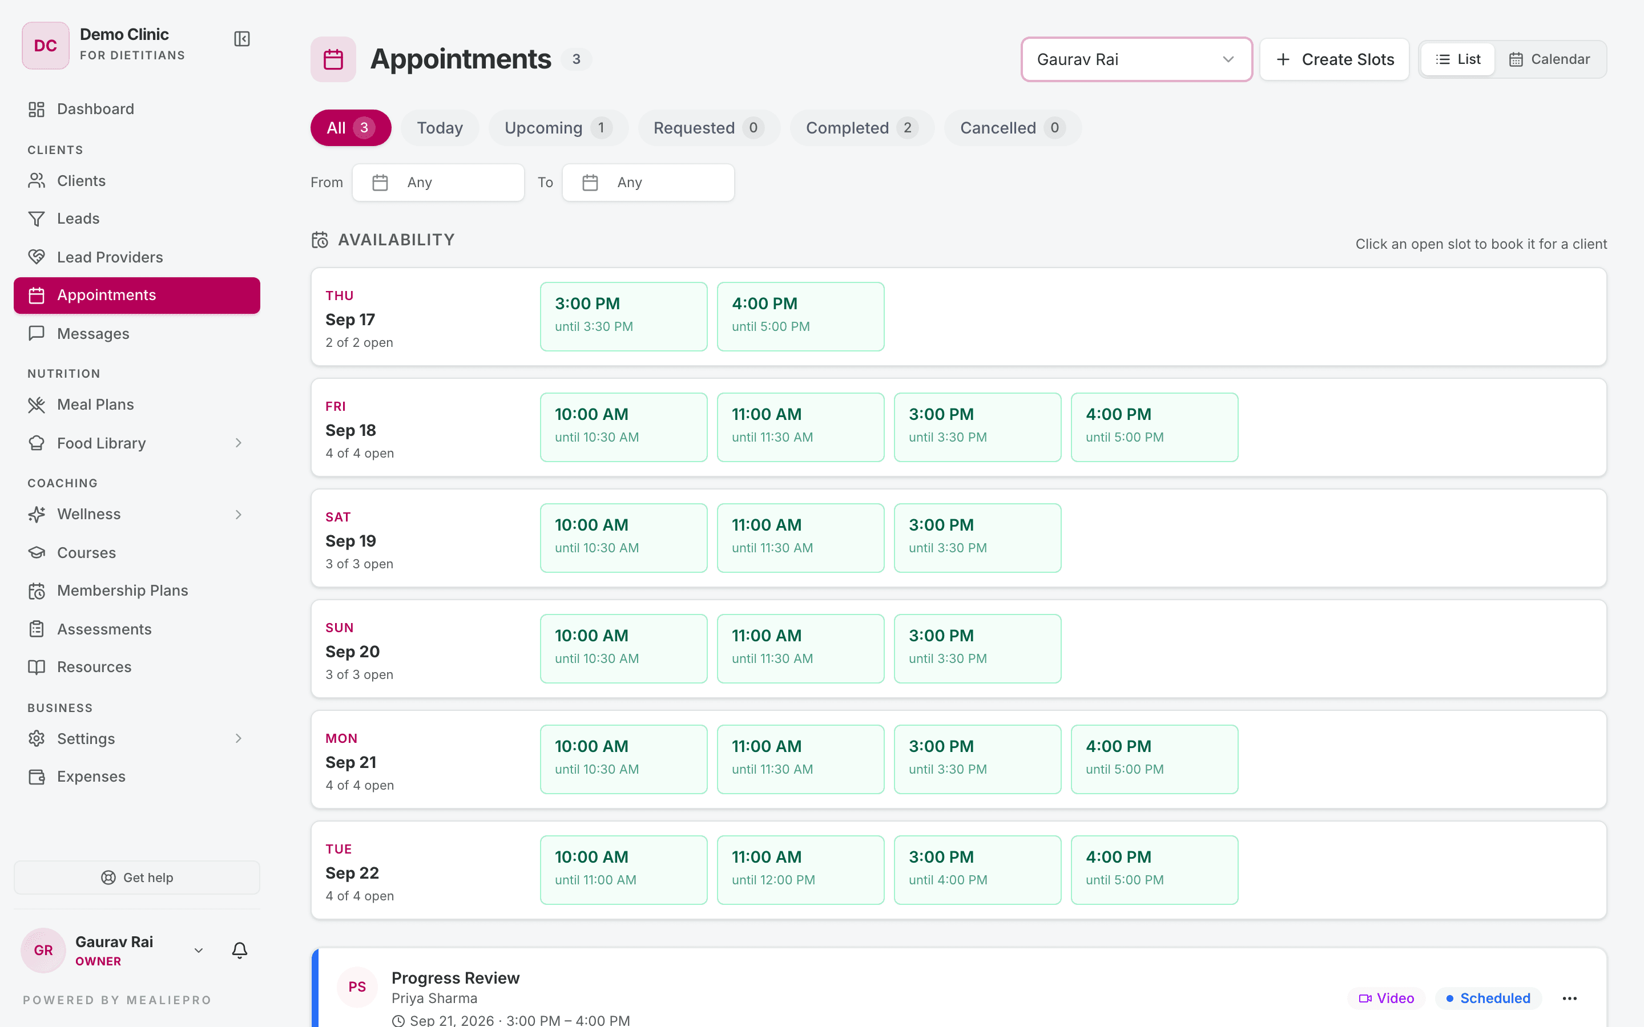
Task: Open Lead Providers handshake icon
Action: point(37,257)
